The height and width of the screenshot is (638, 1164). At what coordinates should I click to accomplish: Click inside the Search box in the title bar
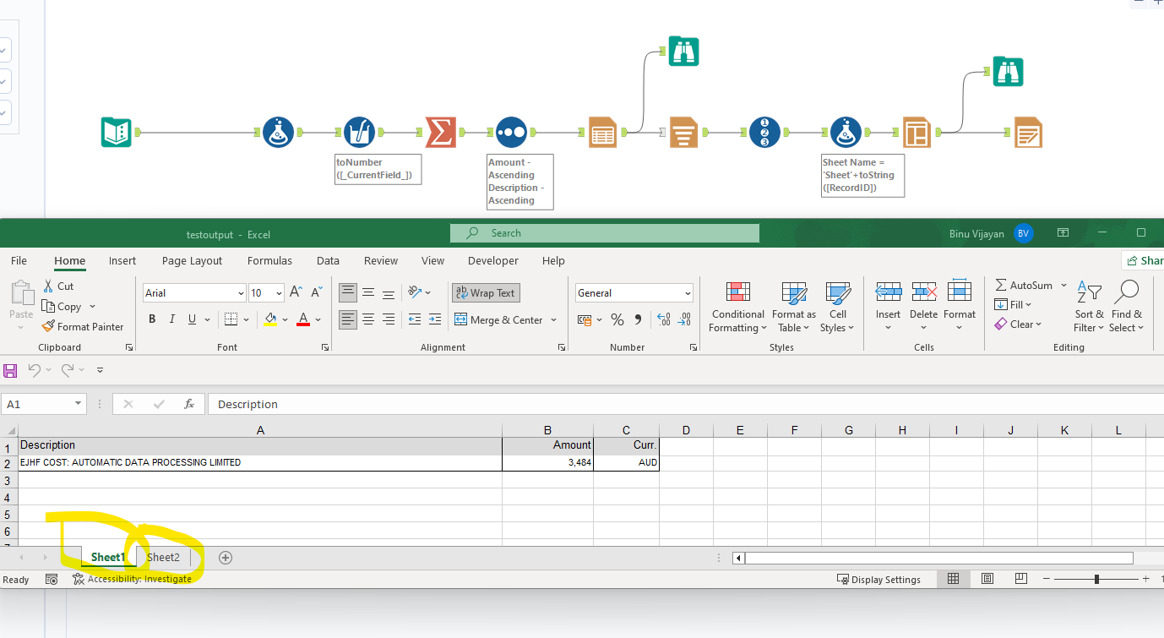tap(604, 232)
